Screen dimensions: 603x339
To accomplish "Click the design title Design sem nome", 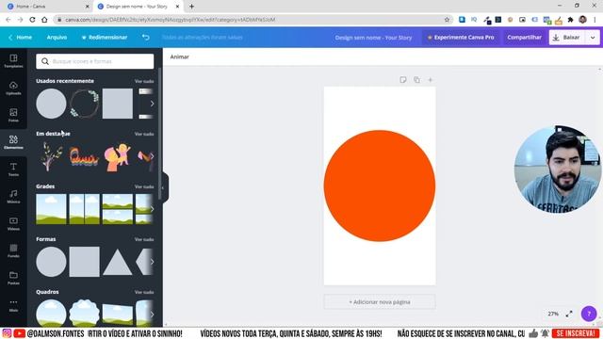I will coord(373,38).
